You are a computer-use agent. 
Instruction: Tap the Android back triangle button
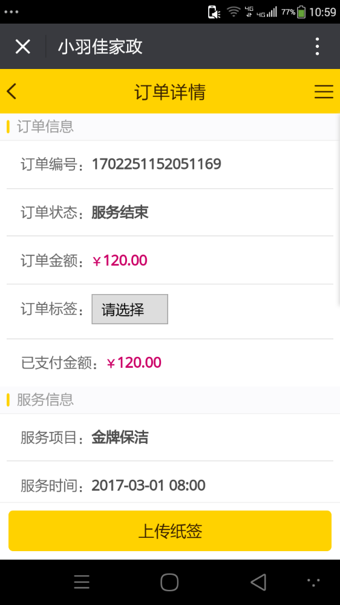pos(258,582)
